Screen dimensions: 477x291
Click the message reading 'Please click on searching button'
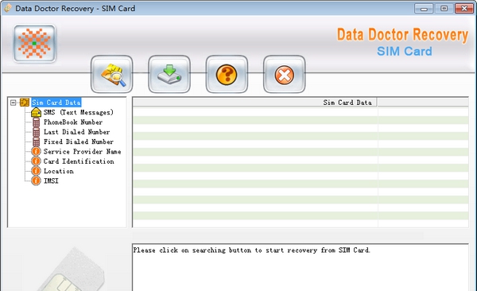251,250
